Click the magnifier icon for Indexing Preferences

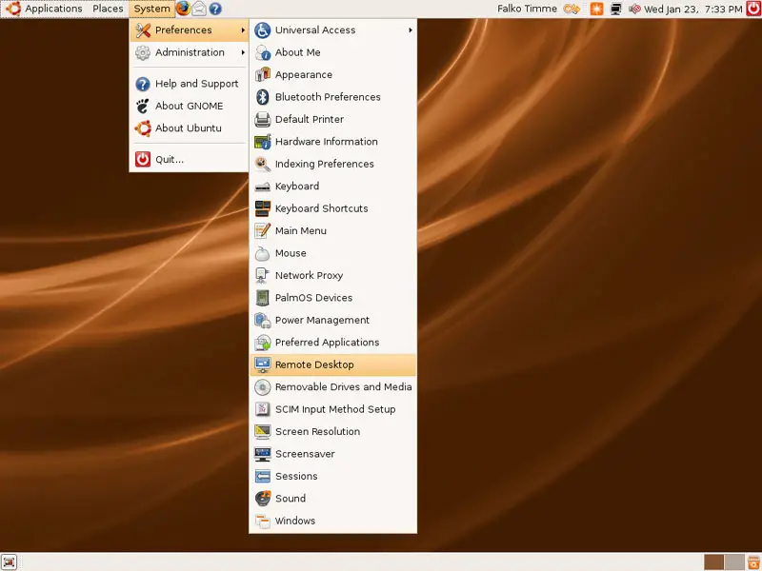[x=263, y=164]
